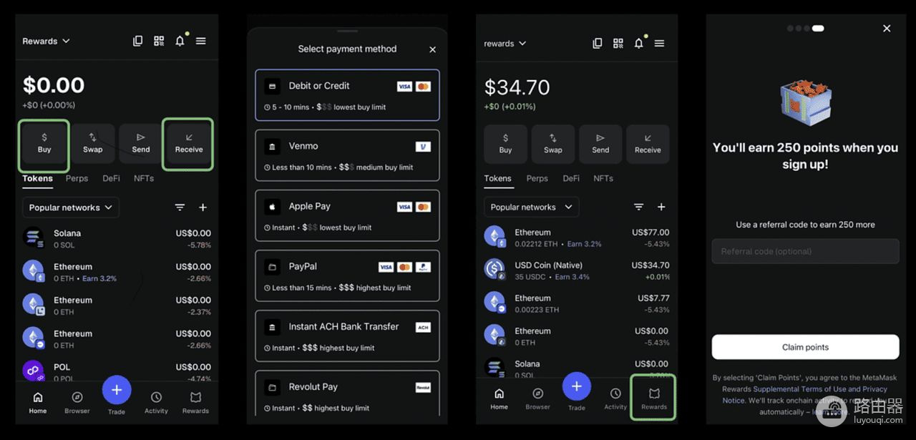Image resolution: width=916 pixels, height=440 pixels.
Task: Close the rewards sign-up screen
Action: point(887,29)
